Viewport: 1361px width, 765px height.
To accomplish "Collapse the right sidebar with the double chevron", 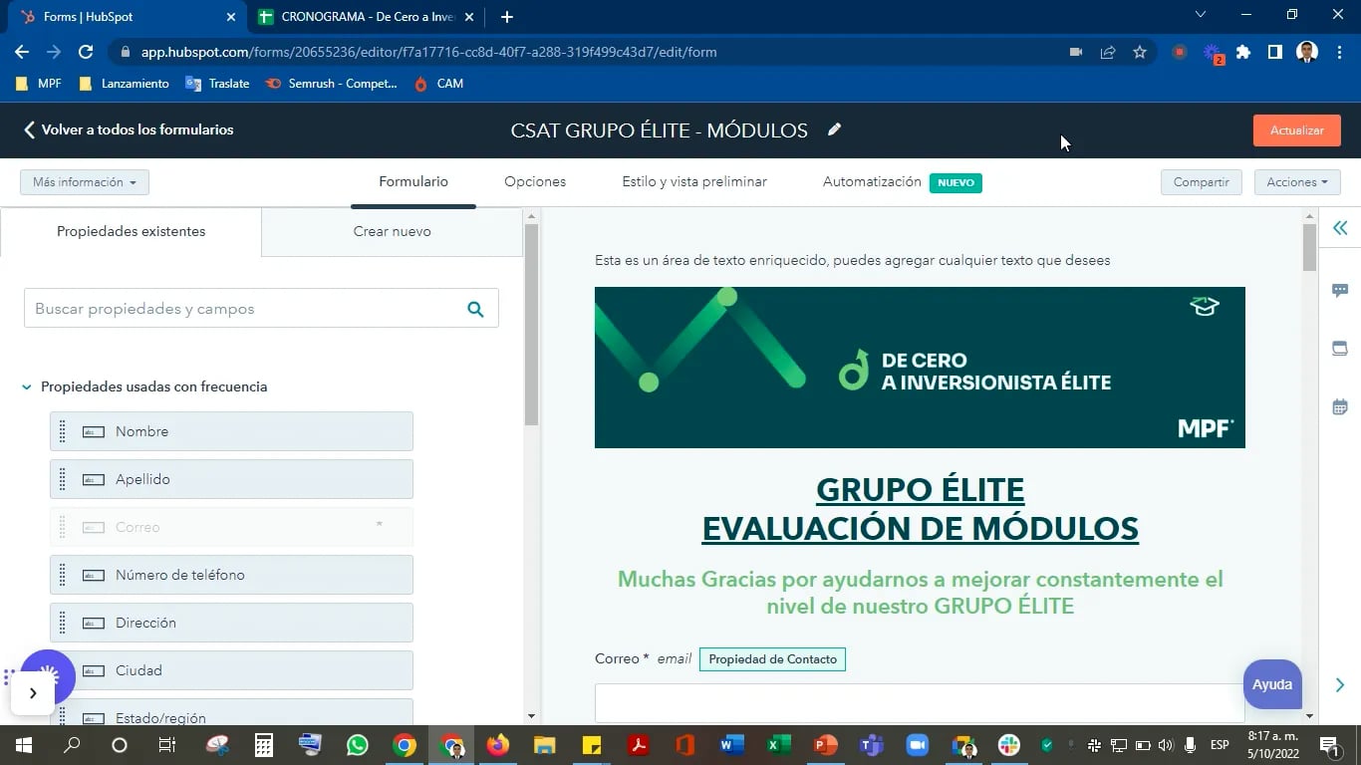I will [x=1340, y=228].
